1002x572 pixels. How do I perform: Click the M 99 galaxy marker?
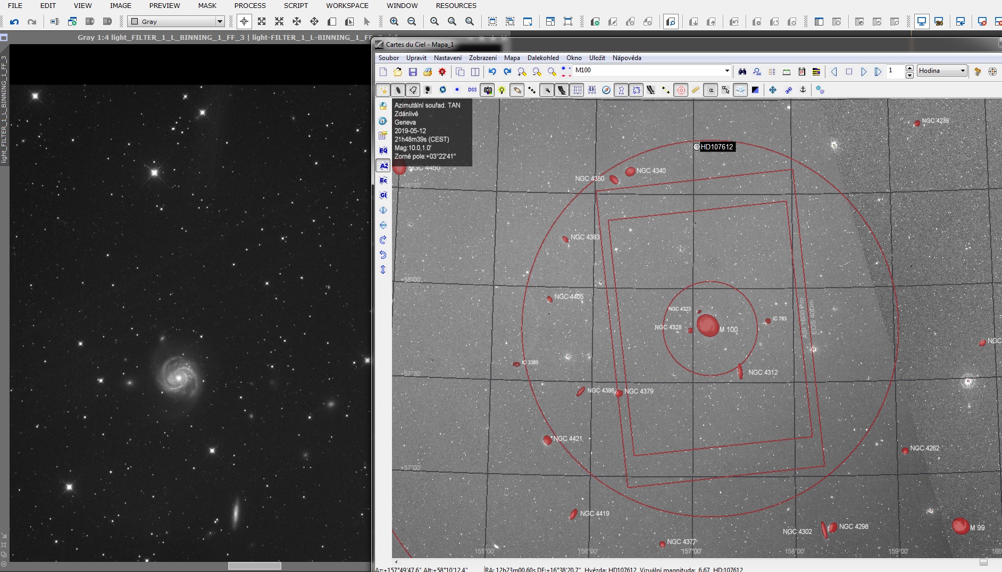point(961,526)
